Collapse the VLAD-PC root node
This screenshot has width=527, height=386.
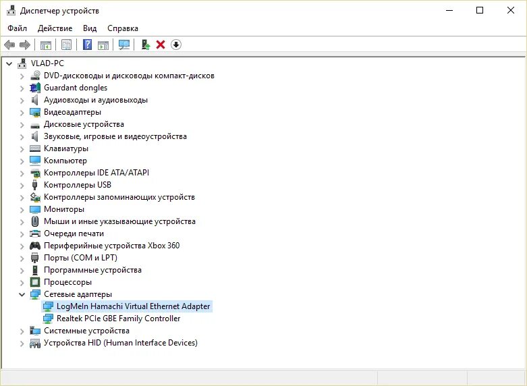[9, 63]
